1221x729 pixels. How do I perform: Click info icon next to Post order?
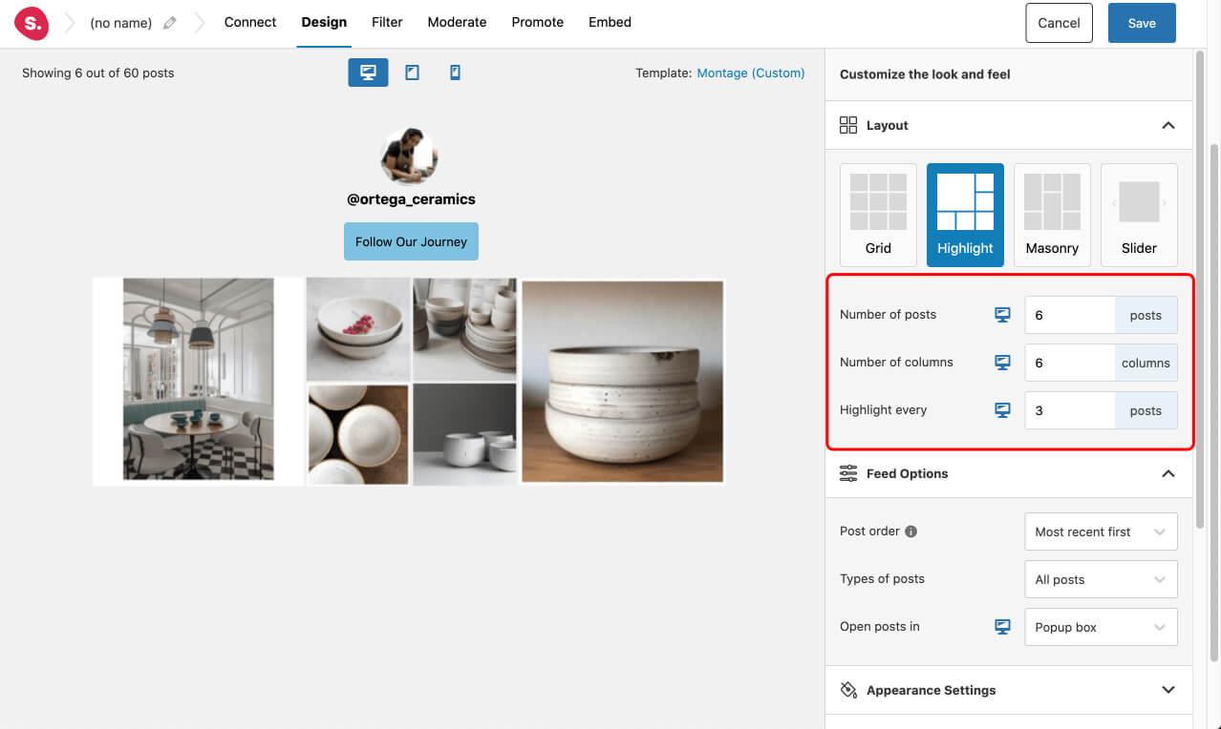pyautogui.click(x=910, y=531)
